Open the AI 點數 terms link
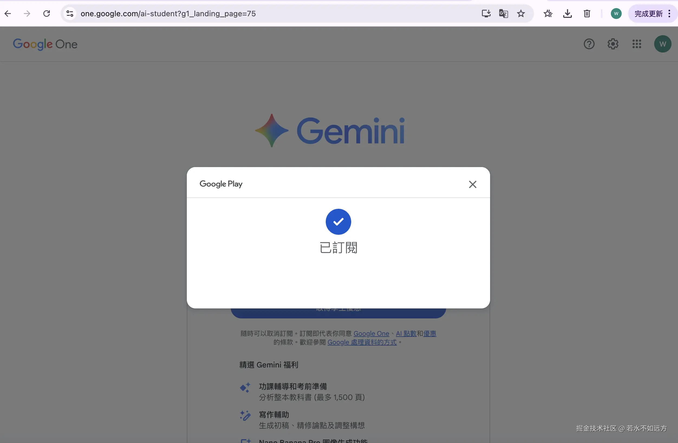 406,333
